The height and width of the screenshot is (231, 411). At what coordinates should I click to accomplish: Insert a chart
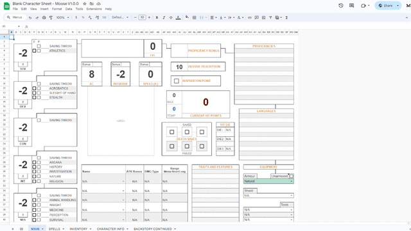tap(263, 17)
